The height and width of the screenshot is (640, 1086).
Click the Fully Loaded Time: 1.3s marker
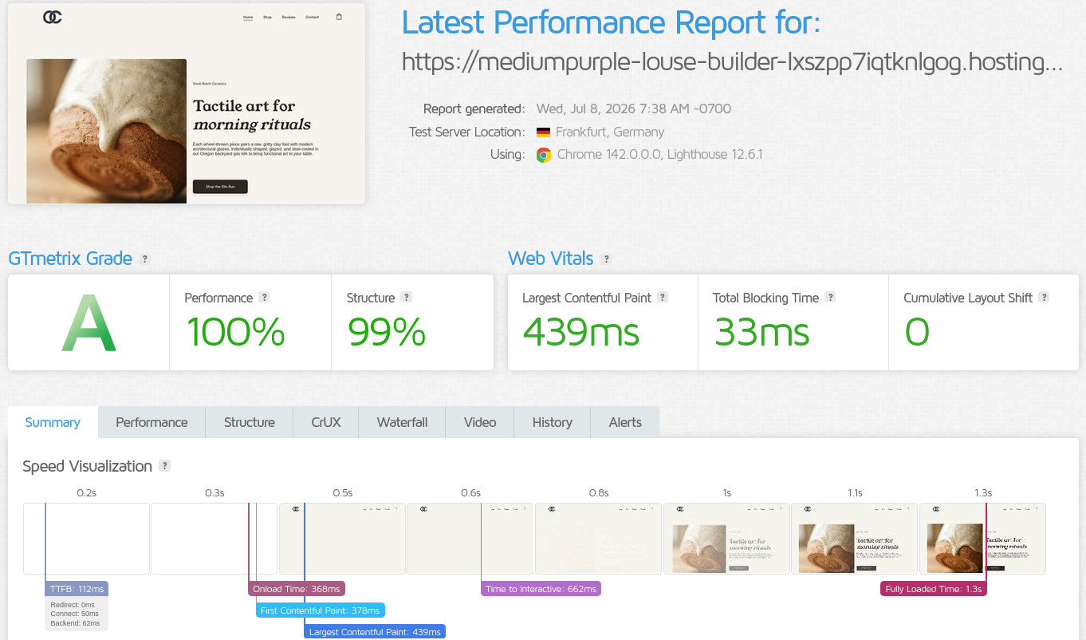pos(934,589)
